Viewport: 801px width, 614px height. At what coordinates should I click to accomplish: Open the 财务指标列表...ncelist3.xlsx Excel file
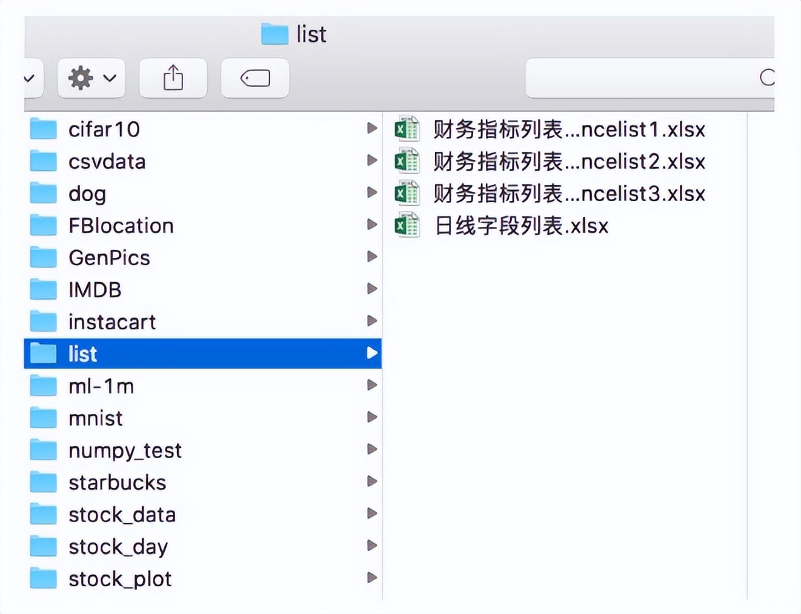tap(567, 193)
